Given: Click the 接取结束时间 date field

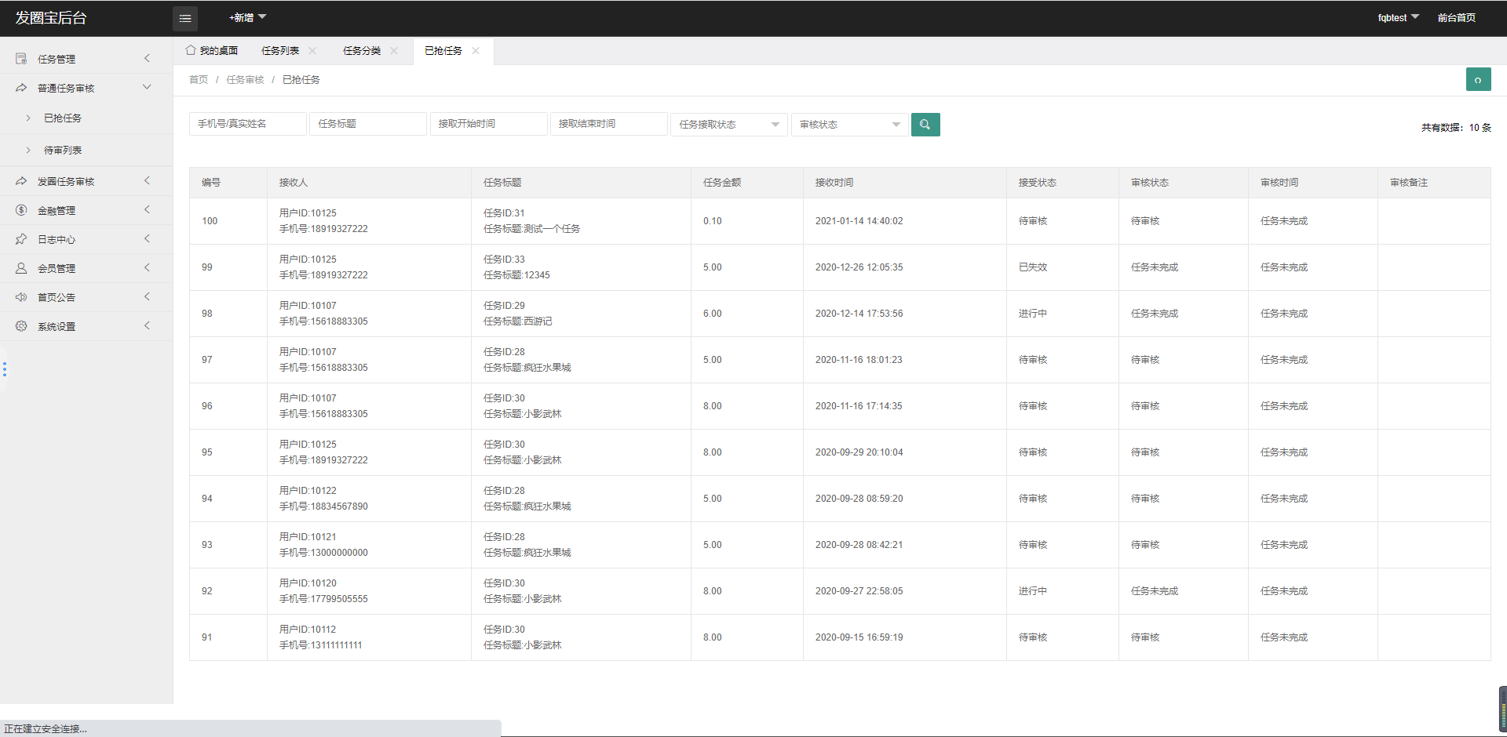Looking at the screenshot, I should click(x=609, y=124).
